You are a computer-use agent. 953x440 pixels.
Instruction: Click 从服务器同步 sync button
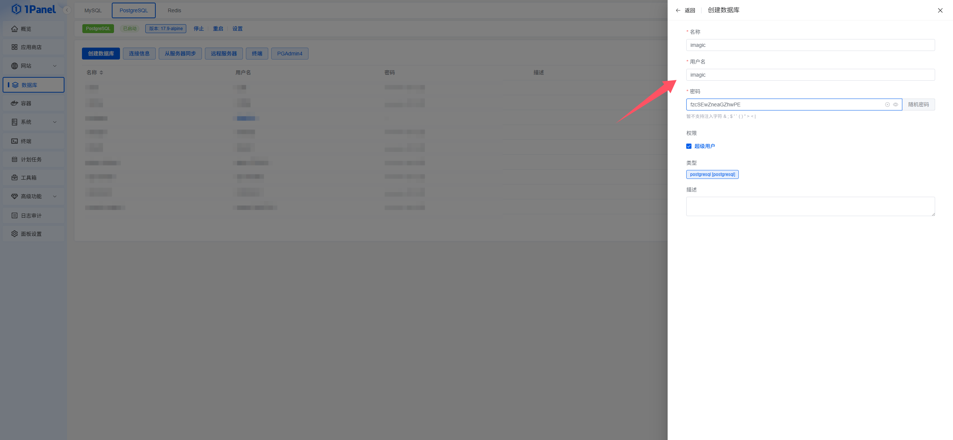[x=180, y=54]
